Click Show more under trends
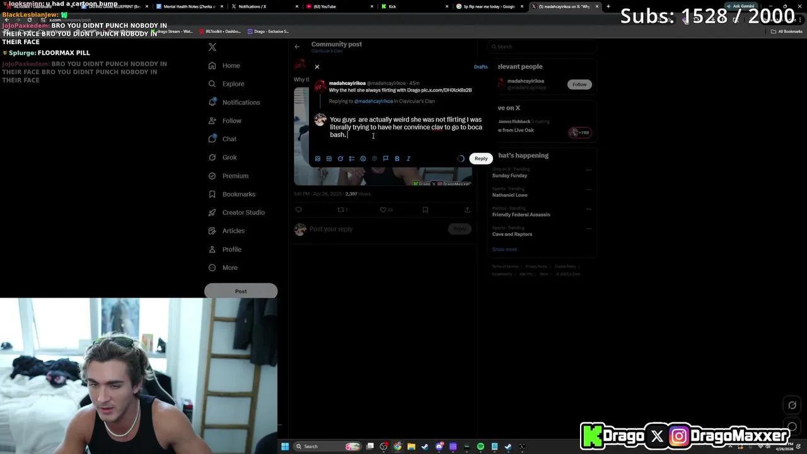This screenshot has width=807, height=454. (504, 250)
